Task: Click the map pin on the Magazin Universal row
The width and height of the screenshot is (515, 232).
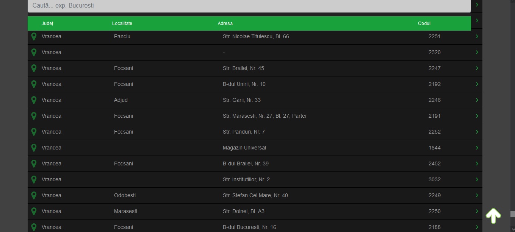Action: 34,148
